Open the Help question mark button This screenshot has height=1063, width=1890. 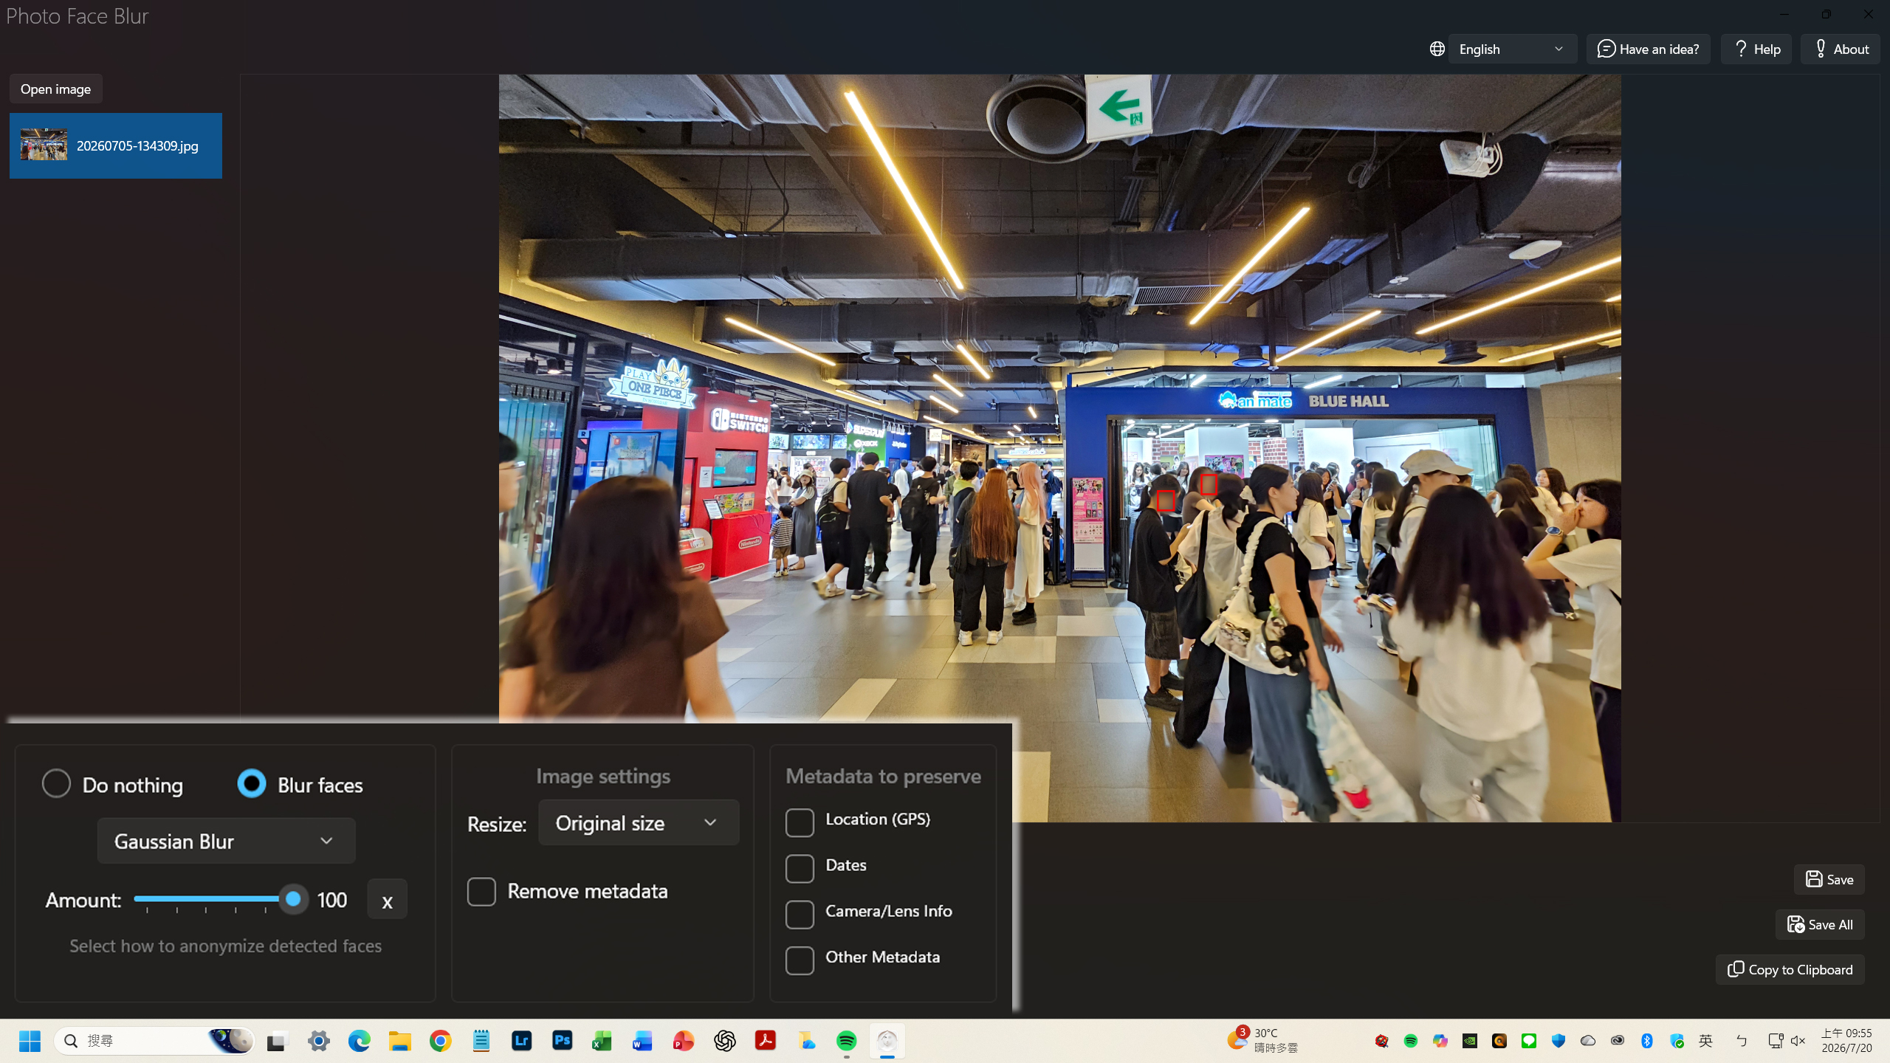pos(1756,49)
